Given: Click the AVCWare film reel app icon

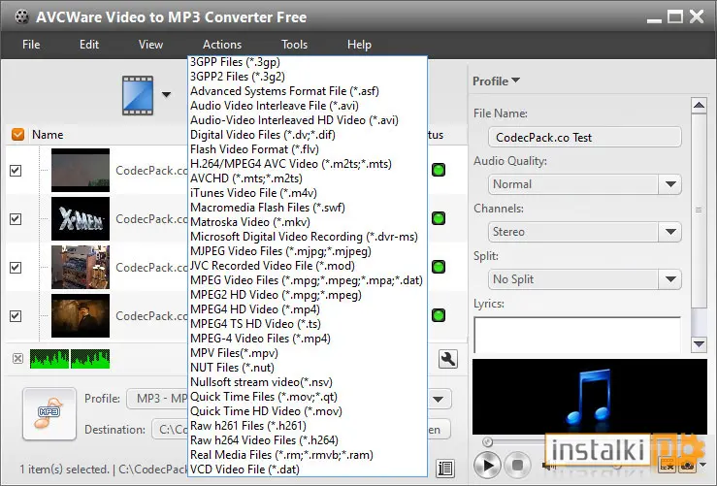Looking at the screenshot, I should pos(21,16).
